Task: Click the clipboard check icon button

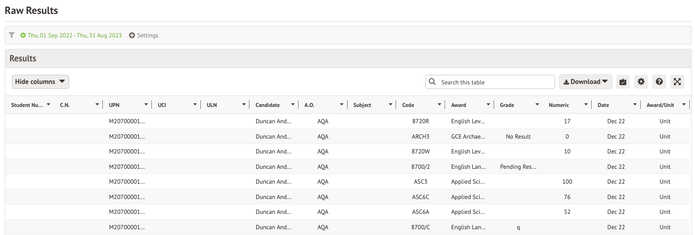Action: pyautogui.click(x=623, y=82)
